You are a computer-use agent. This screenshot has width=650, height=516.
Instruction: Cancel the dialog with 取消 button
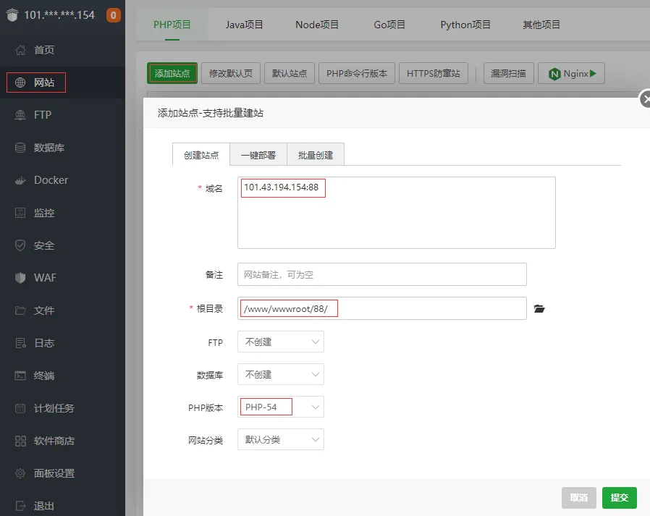coord(578,497)
